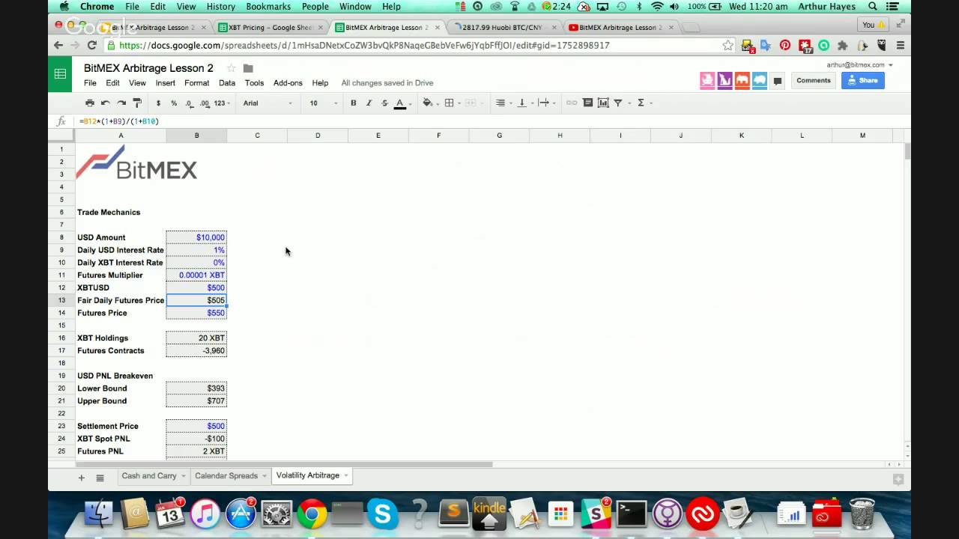Open the text color picker

(400, 103)
